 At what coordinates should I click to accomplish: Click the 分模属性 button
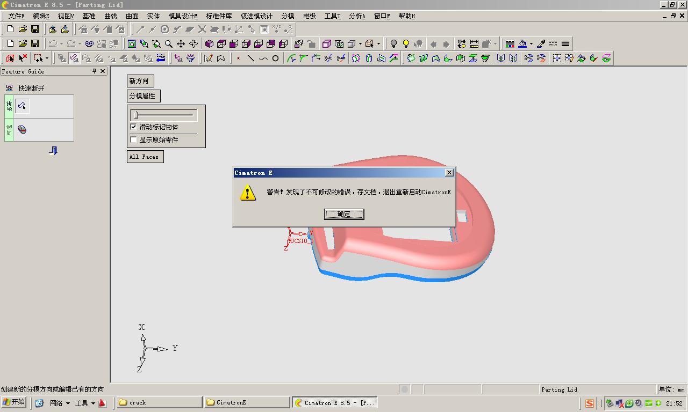[144, 96]
